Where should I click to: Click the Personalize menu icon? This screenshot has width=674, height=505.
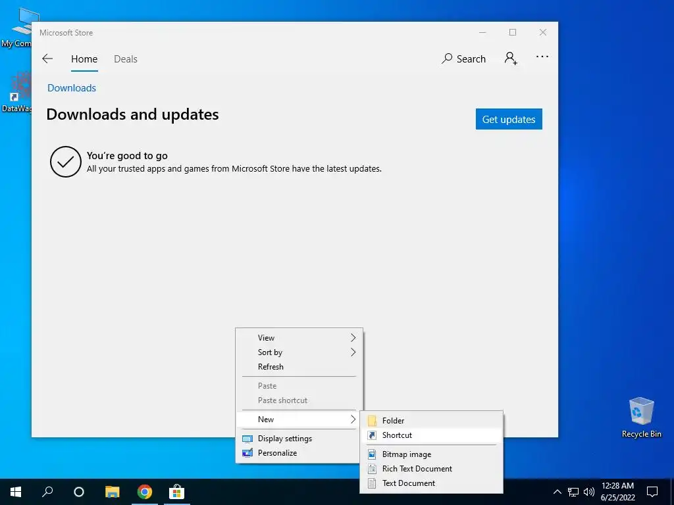(247, 453)
